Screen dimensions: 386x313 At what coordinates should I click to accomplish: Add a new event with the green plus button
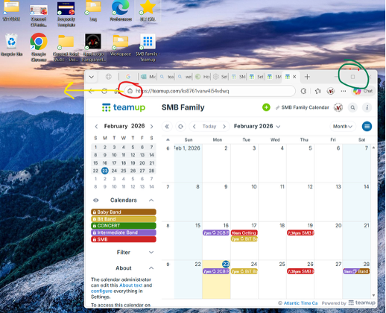pos(266,107)
